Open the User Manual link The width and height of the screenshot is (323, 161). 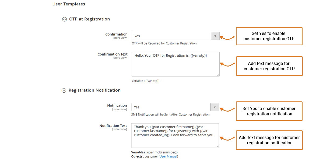tap(168, 156)
